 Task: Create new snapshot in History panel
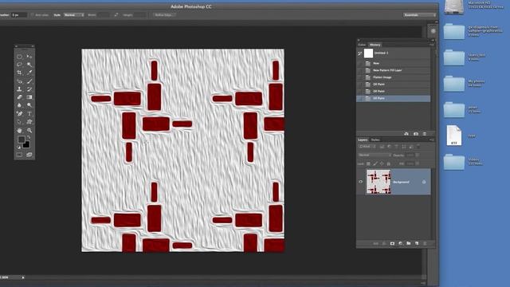click(x=416, y=134)
